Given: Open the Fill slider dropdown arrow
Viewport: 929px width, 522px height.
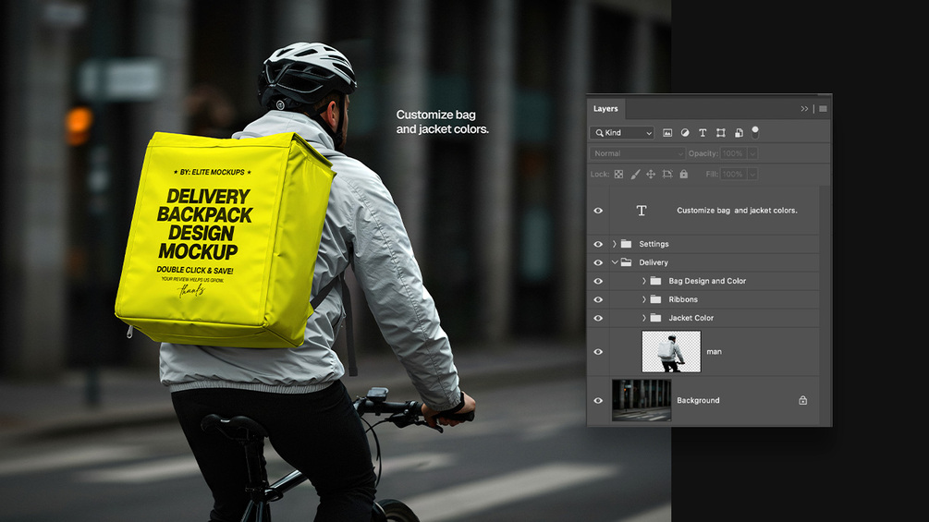Looking at the screenshot, I should (752, 174).
